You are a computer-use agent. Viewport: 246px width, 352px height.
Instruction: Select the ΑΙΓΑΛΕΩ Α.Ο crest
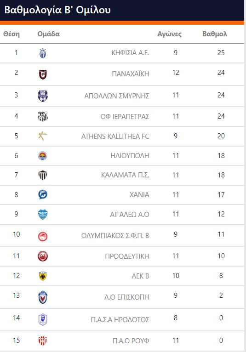43,215
